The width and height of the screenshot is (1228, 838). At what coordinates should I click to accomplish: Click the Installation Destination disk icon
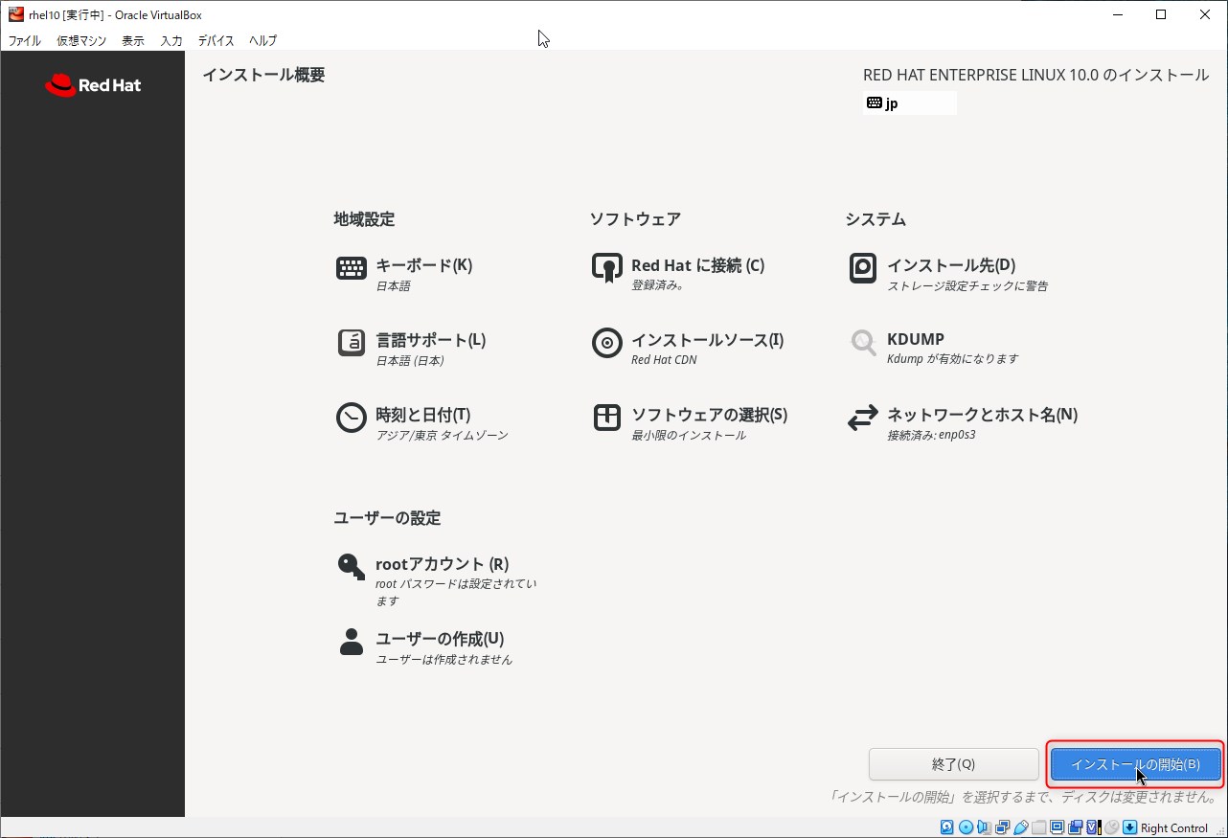point(863,268)
